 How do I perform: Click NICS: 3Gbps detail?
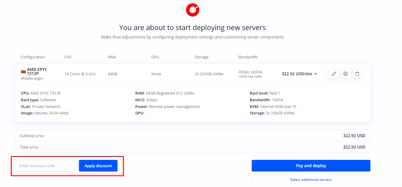pos(146,100)
